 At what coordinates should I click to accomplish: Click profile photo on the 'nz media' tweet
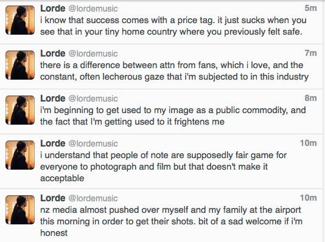click(20, 210)
